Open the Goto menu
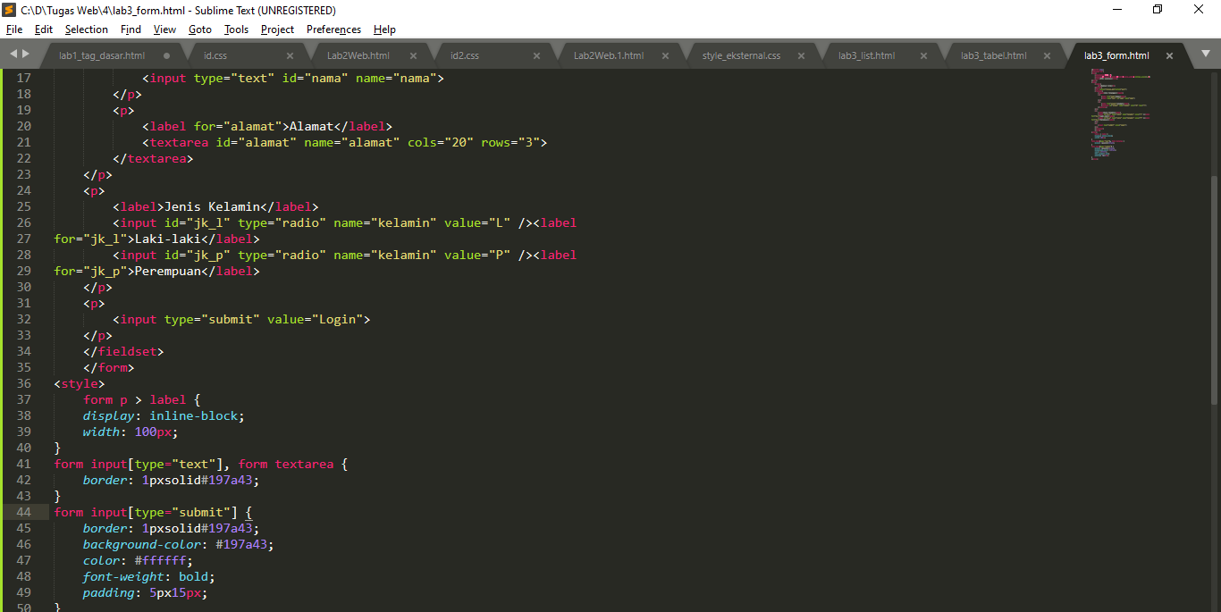The height and width of the screenshot is (612, 1221). click(x=200, y=29)
